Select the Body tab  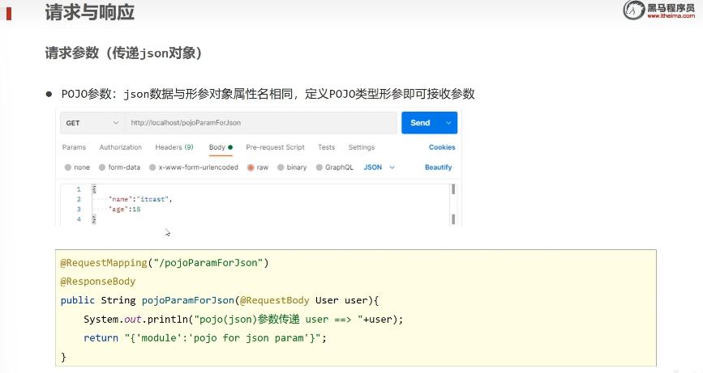pyautogui.click(x=221, y=147)
